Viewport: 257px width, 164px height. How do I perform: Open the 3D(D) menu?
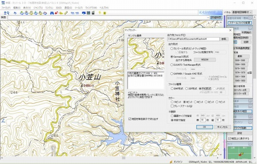pyautogui.click(x=59, y=8)
